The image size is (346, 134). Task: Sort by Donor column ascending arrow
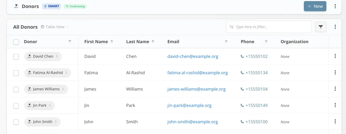coord(70,42)
